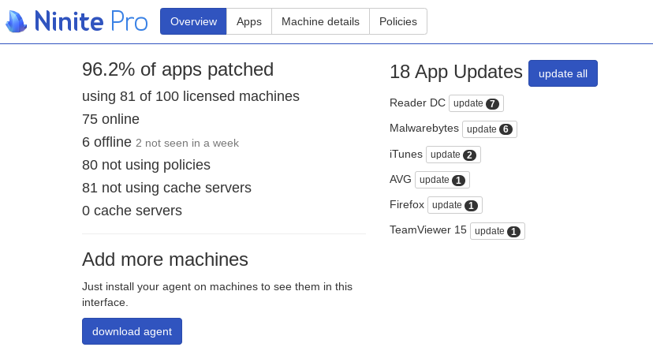This screenshot has width=653, height=362.
Task: Click the "2 not seen in a week" note
Action: click(x=188, y=144)
